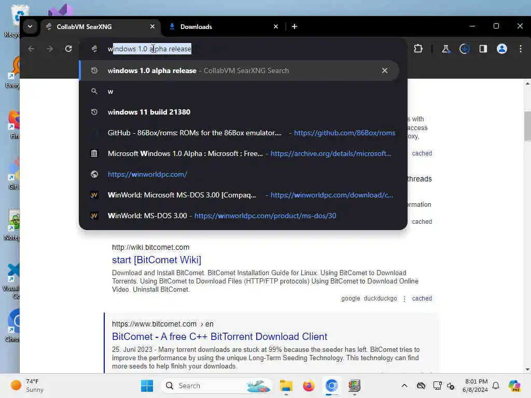
Task: Click the https://www.bitcomet.com URL text
Action: (154, 324)
